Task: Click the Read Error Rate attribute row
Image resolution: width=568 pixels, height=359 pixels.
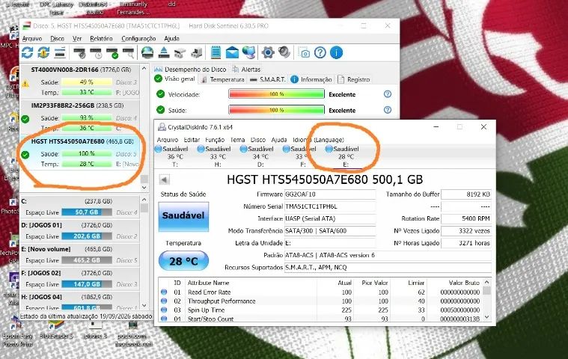Action: point(320,292)
